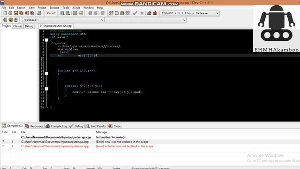Click the 'row *column' text on line 7
300x169 pixels.
(67, 49)
